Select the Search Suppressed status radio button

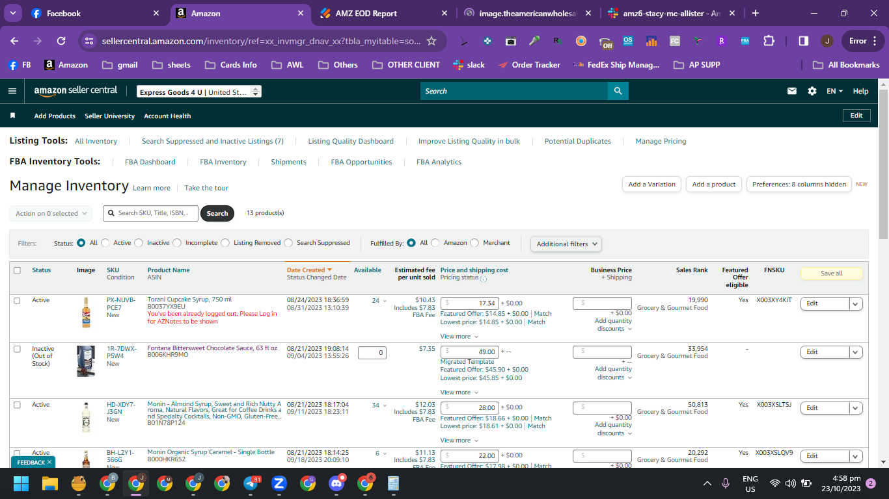pos(288,243)
